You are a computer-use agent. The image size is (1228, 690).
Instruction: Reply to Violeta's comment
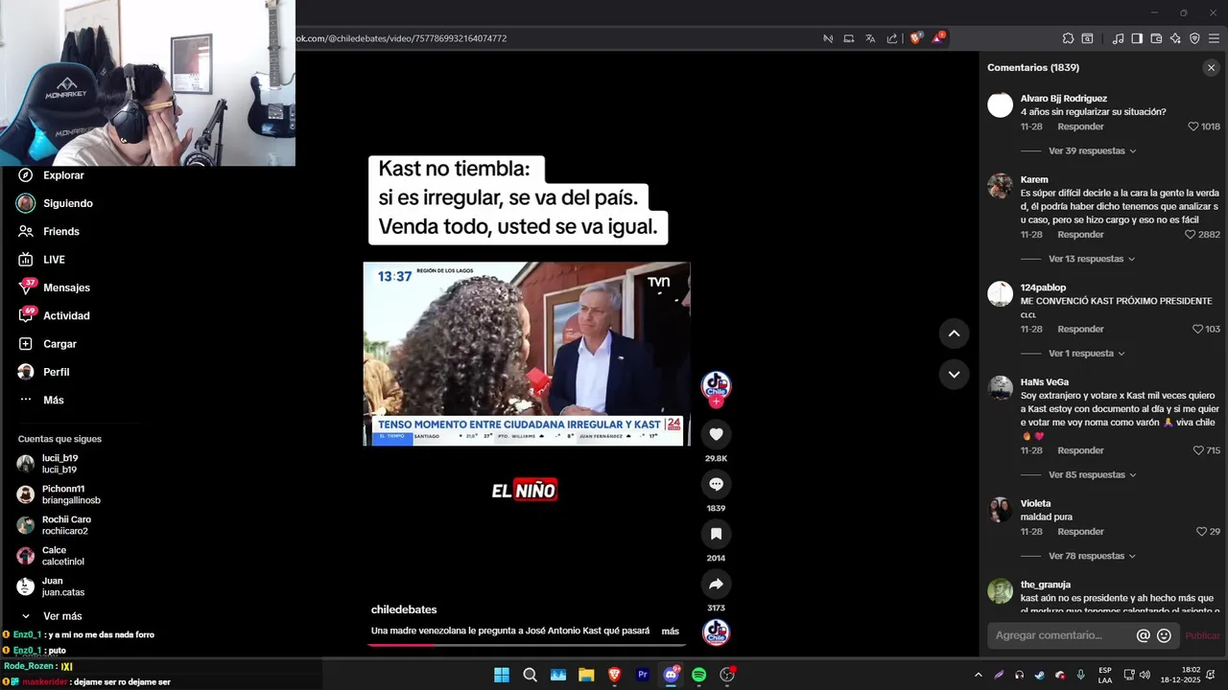[x=1080, y=532]
